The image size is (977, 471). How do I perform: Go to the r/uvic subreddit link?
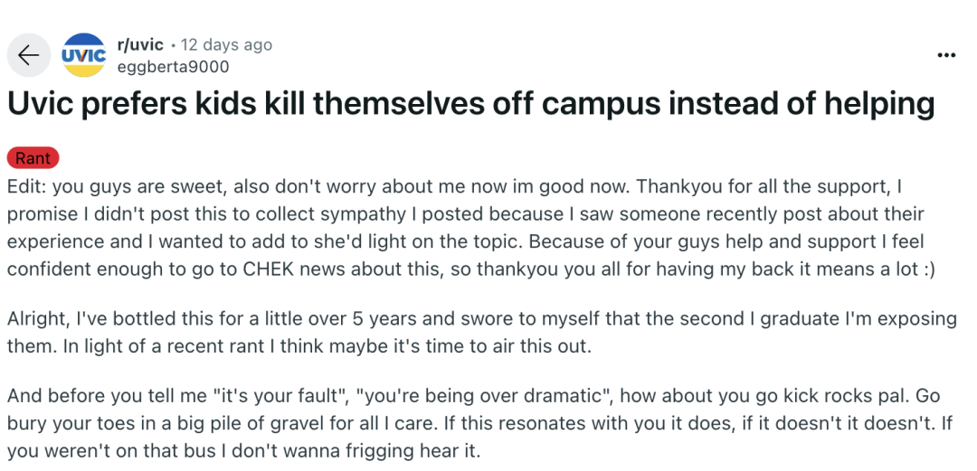pos(140,44)
